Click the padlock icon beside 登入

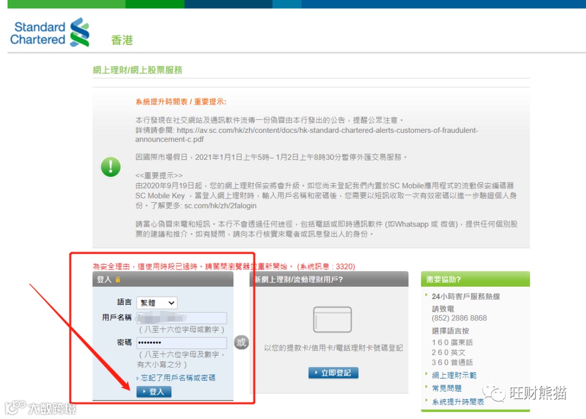[118, 279]
